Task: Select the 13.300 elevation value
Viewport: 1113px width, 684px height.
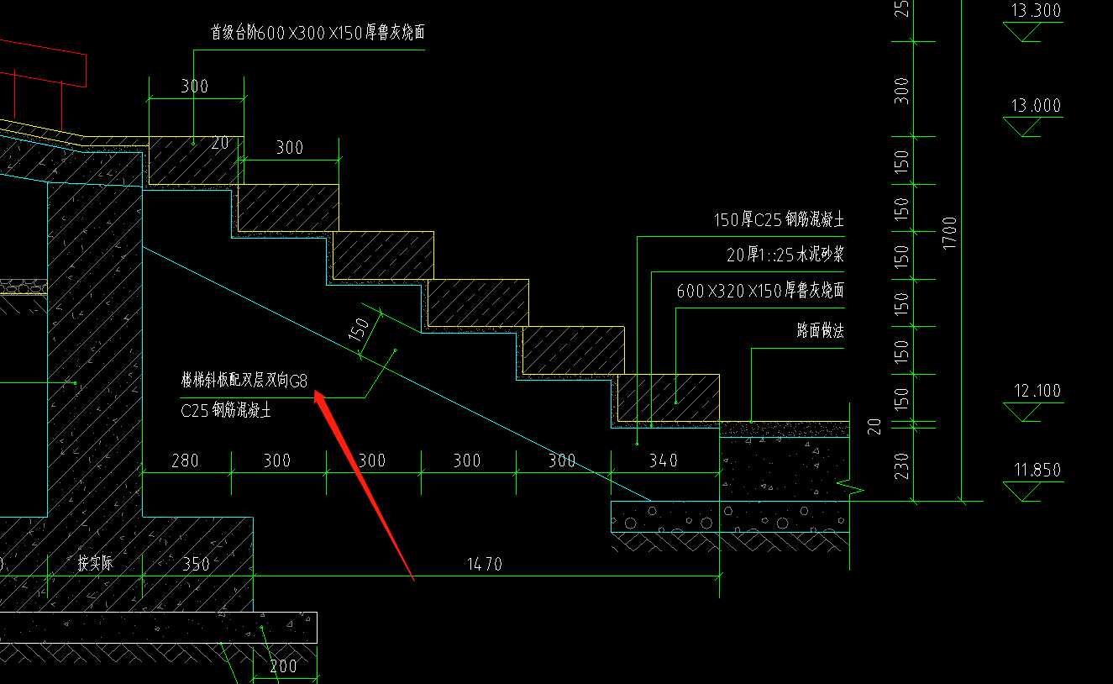Action: click(1036, 11)
